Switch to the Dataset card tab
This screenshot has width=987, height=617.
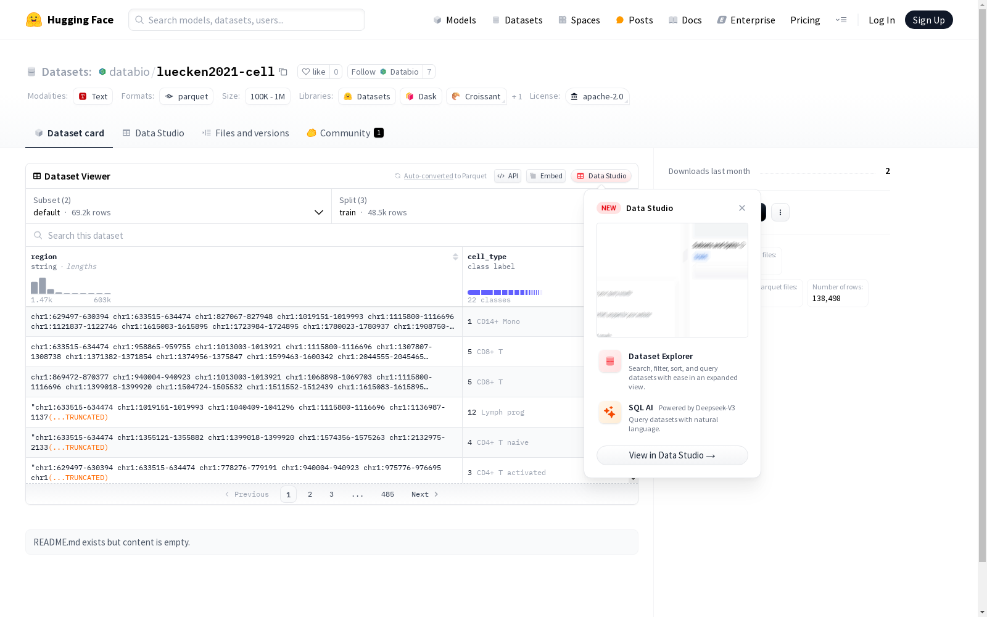[x=69, y=133]
